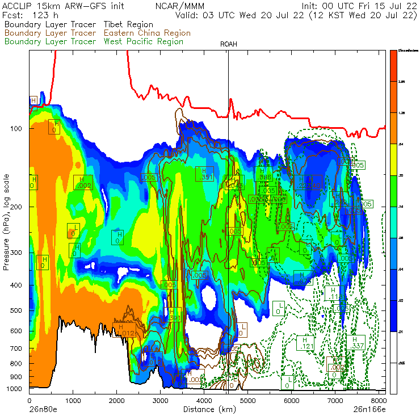The height and width of the screenshot is (420, 420).
Task: Click the 100 hPa pressure tick label
Action: pos(16,129)
